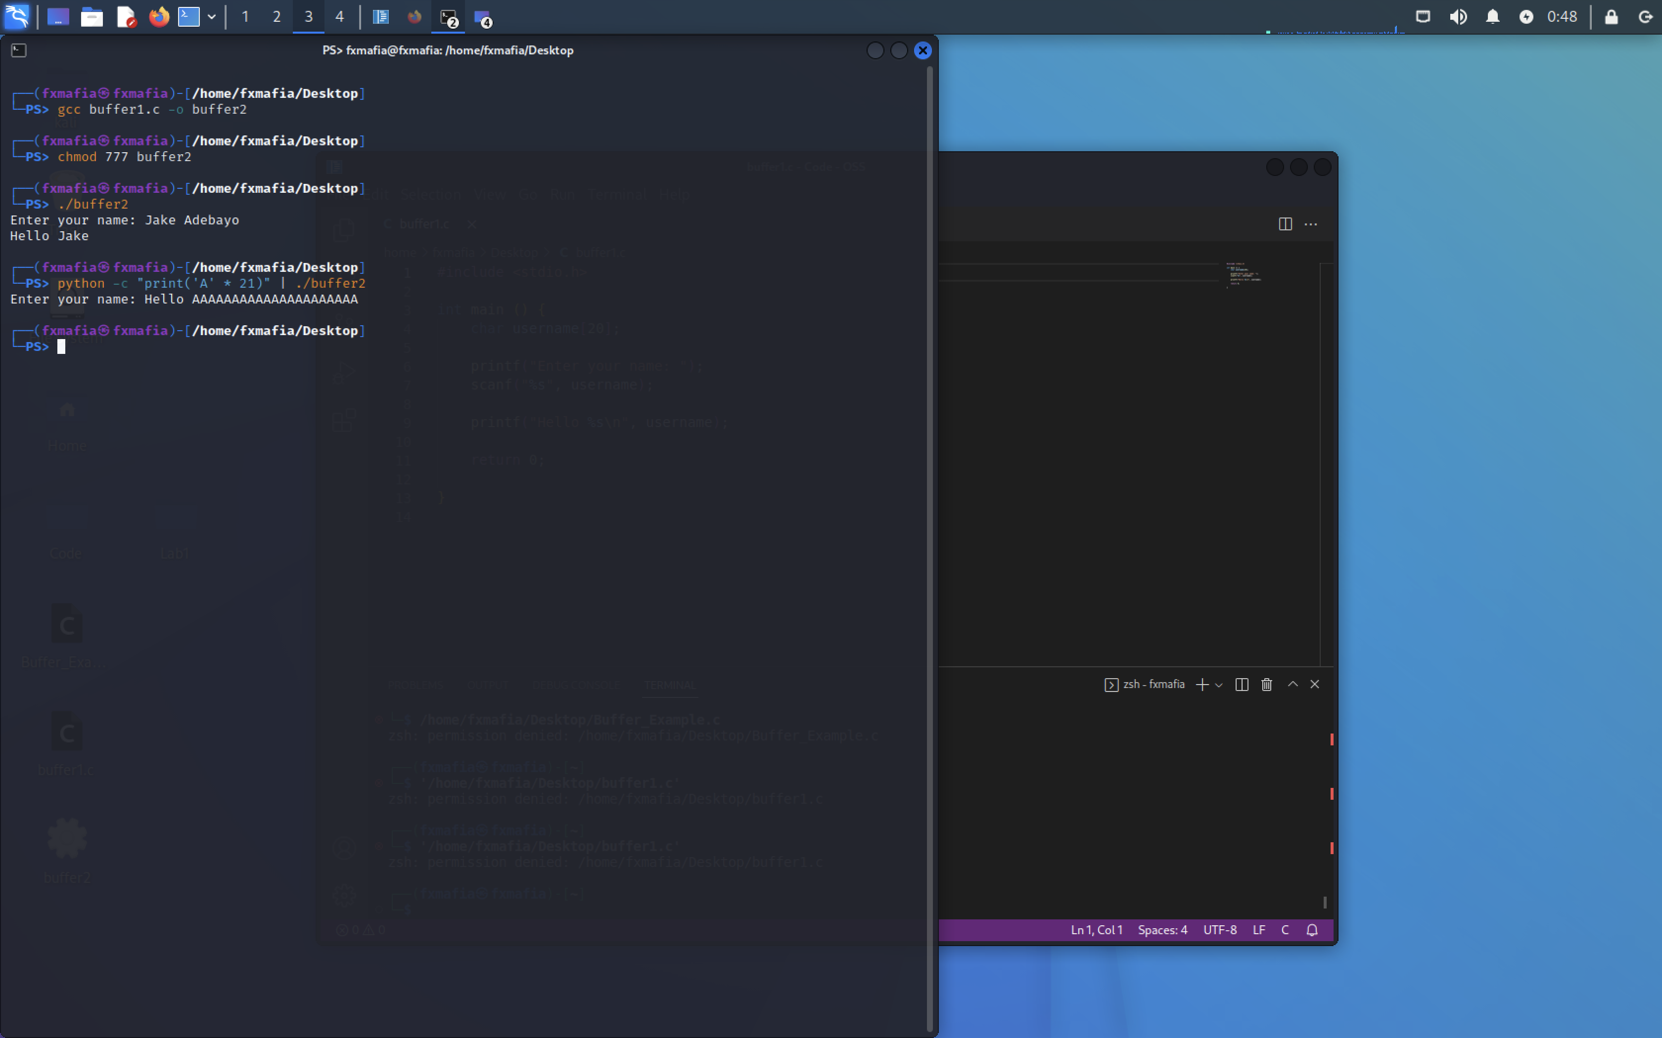The height and width of the screenshot is (1038, 1662).
Task: Click the show desktop icon in taskbar
Action: coord(58,16)
